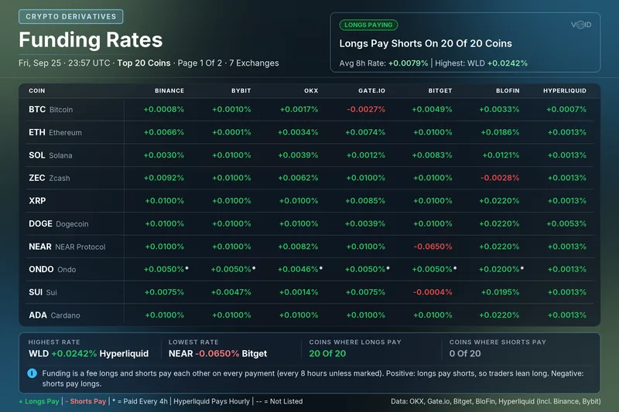Click '+ Longs Pay' legend entry
Screen dimensions: 619x412
click(39, 401)
